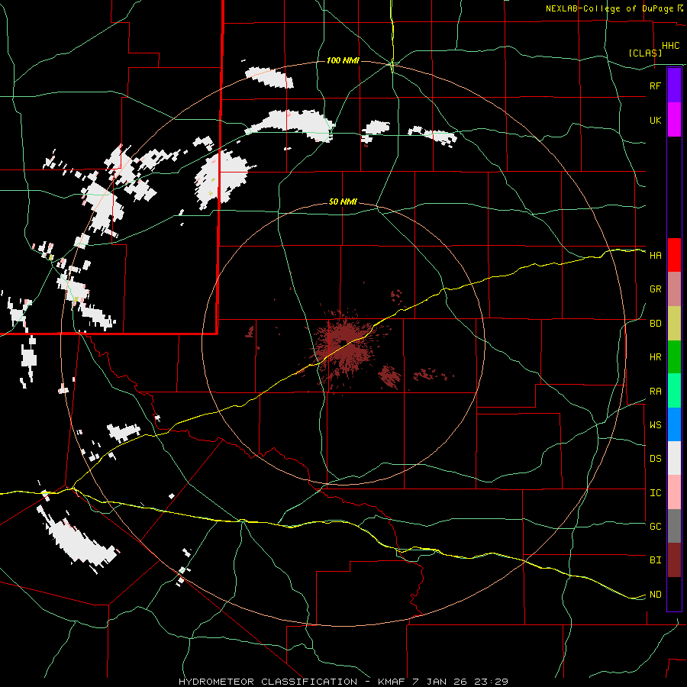Click the BI legend label

[656, 560]
